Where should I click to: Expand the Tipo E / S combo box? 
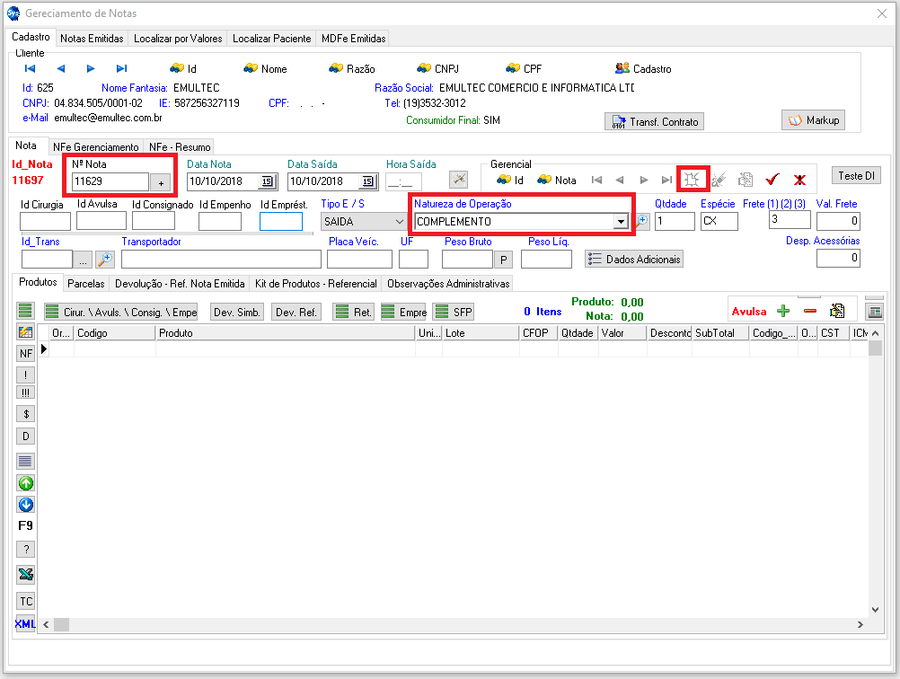[x=399, y=222]
